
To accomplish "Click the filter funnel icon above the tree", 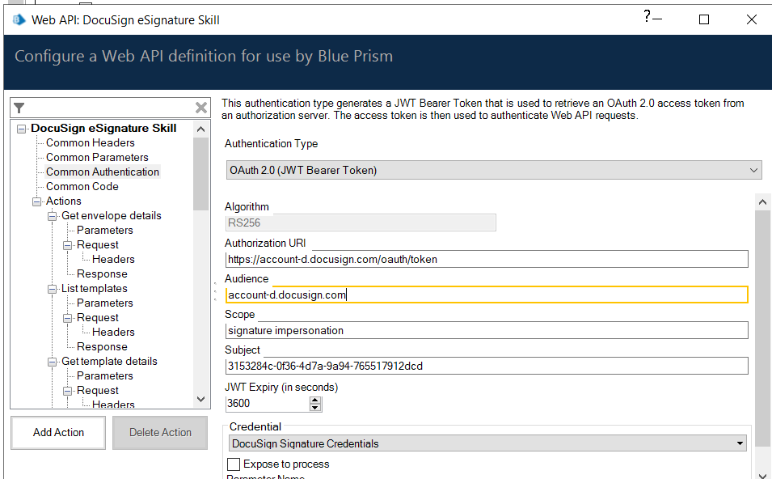I will pyautogui.click(x=19, y=108).
